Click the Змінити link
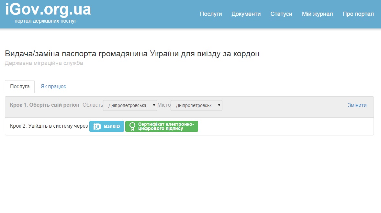Screen dimensions: 381x213 (357, 105)
